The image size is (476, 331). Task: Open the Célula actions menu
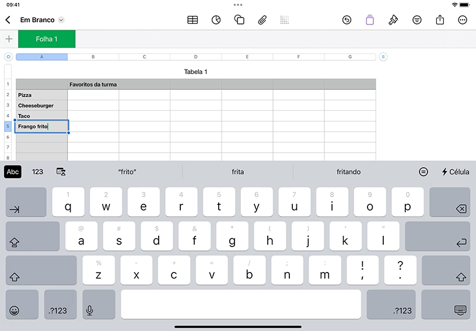[455, 172]
